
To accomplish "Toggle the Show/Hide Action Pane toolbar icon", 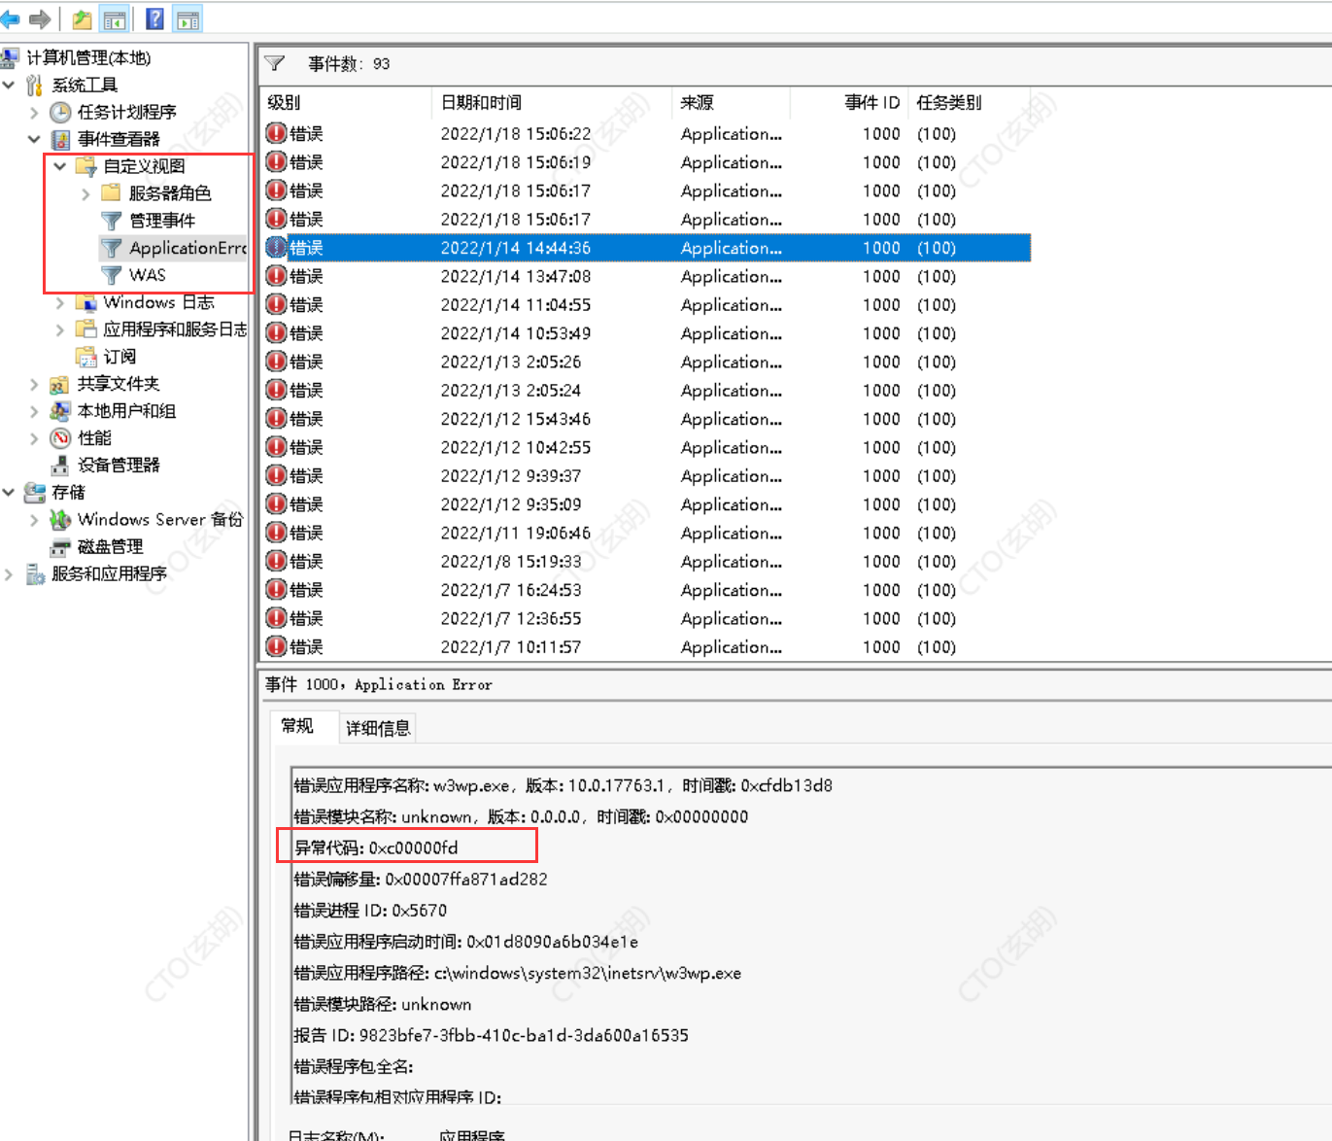I will click(x=188, y=18).
